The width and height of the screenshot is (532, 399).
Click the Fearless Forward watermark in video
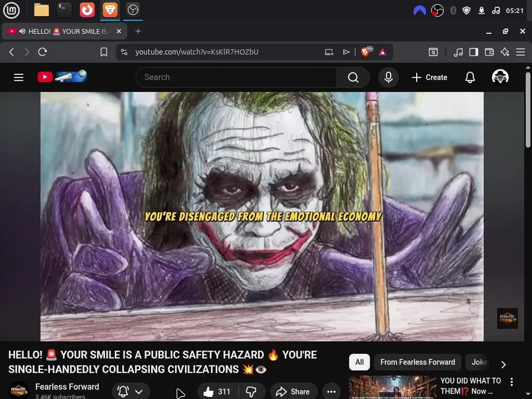pyautogui.click(x=507, y=318)
